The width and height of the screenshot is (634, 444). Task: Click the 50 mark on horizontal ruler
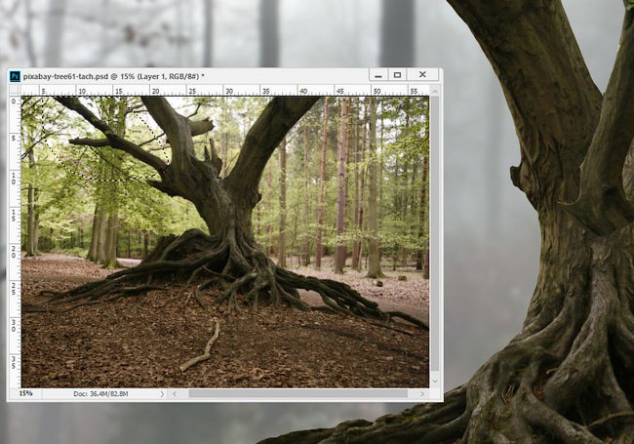click(376, 92)
